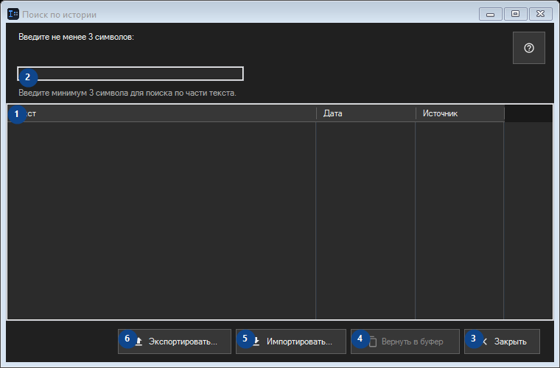Screen dimensions: 560x368
Task: Minimize the Поиск по истории window
Action: click(x=490, y=14)
